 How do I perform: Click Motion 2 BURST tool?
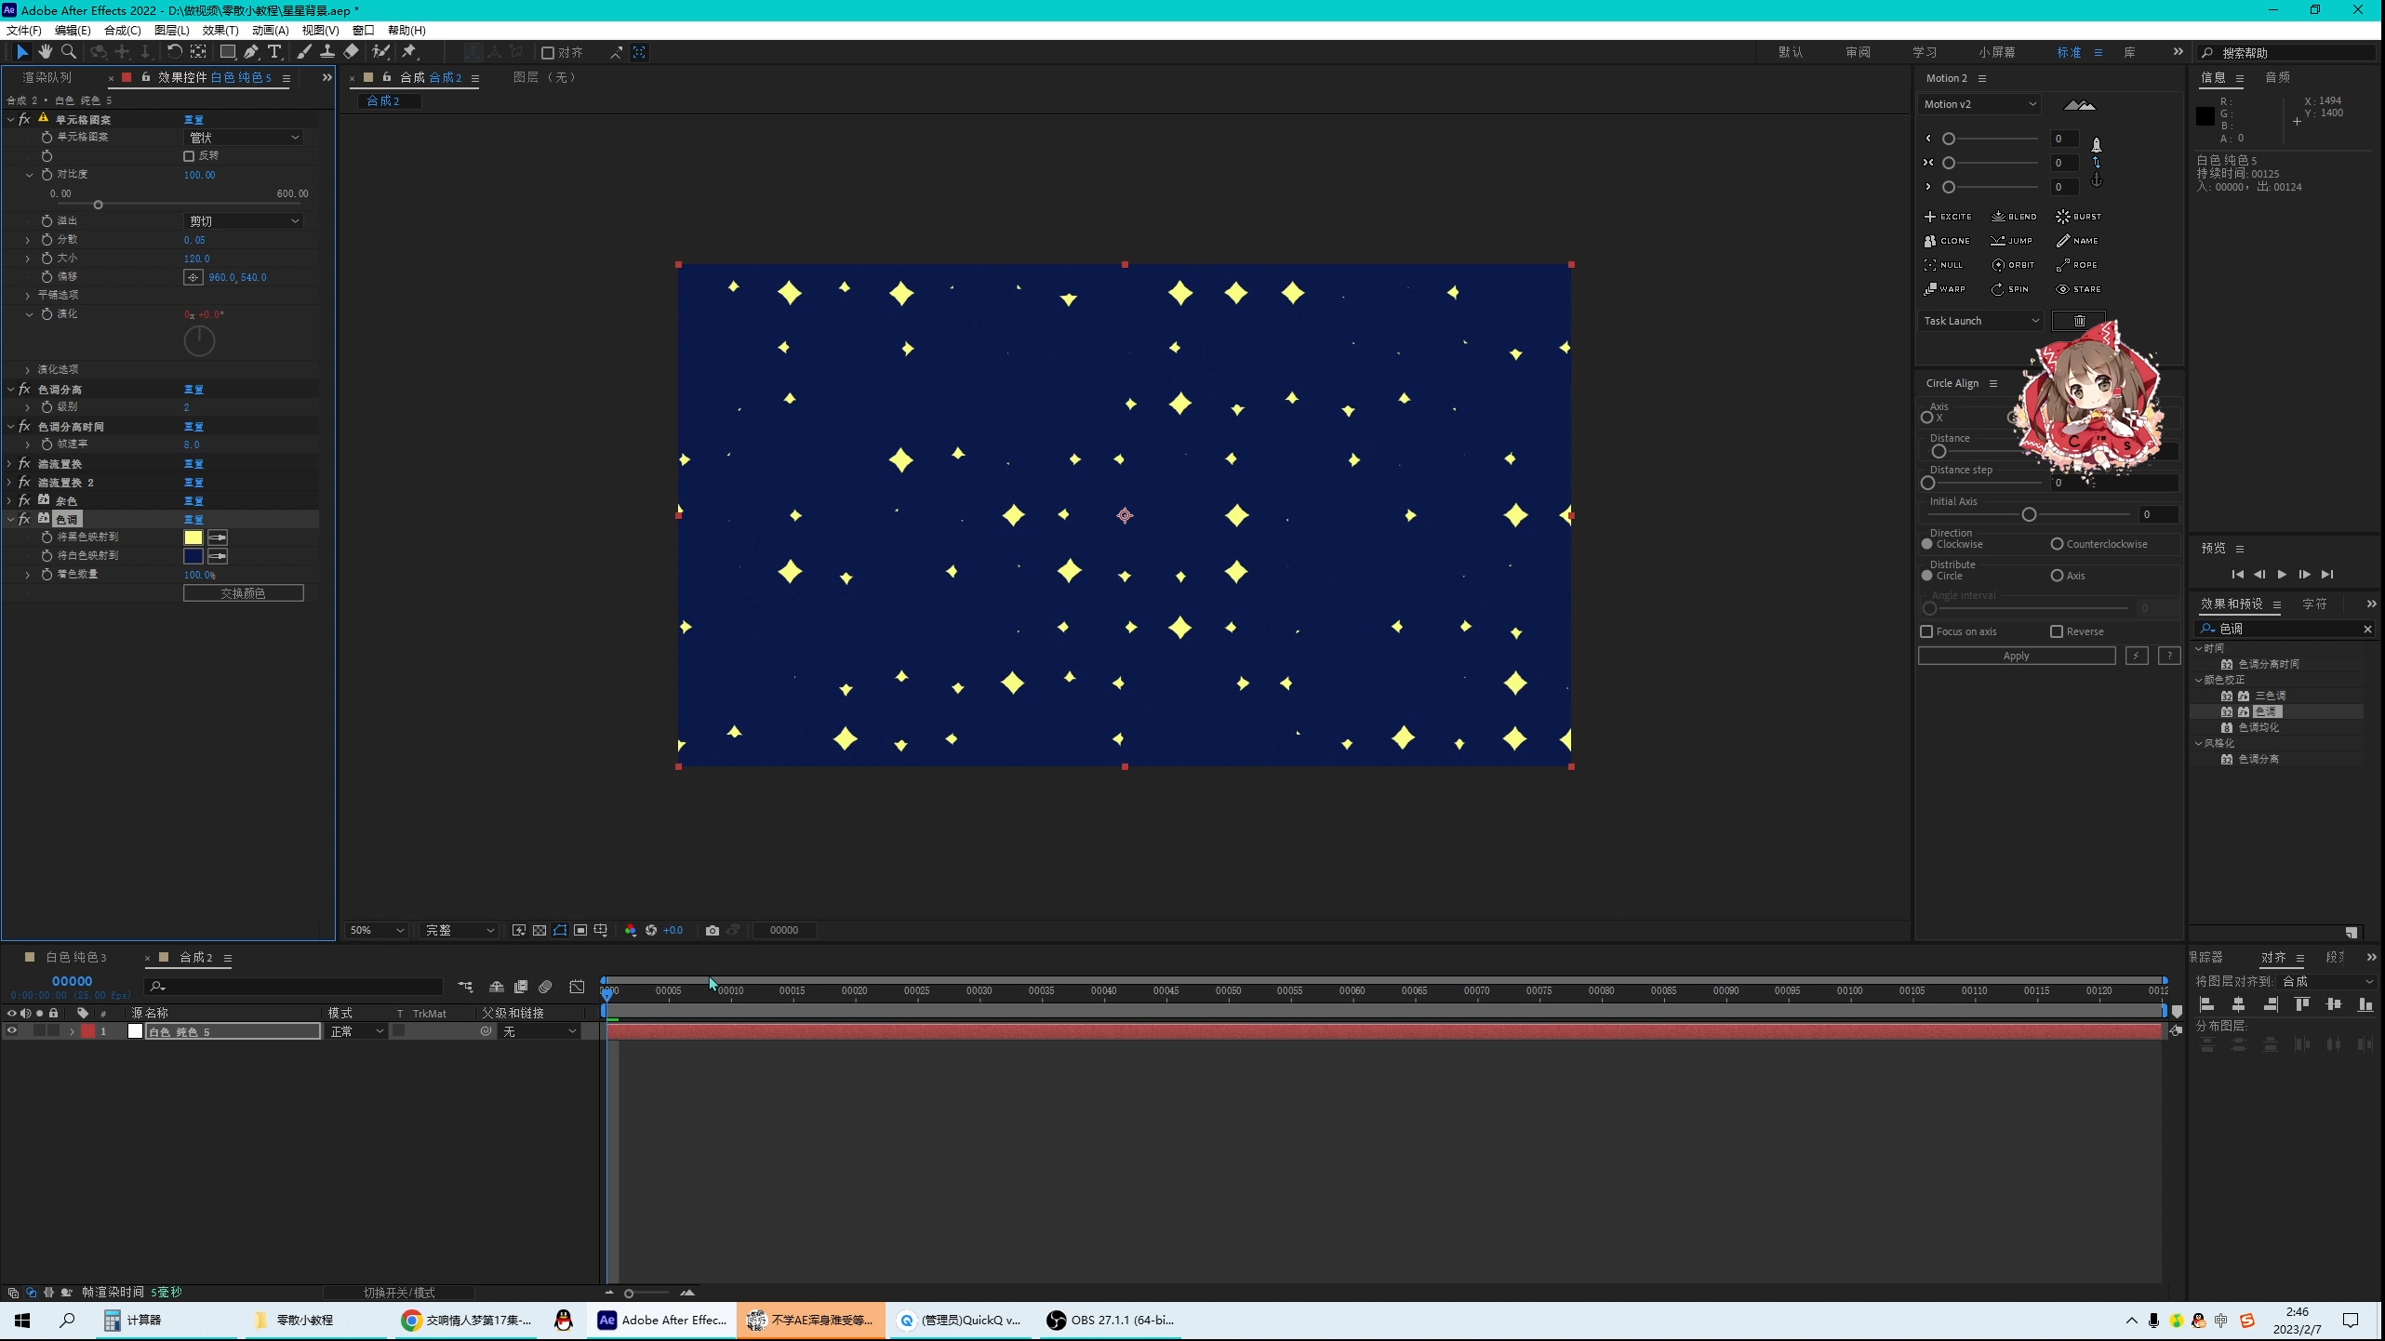pyautogui.click(x=2078, y=217)
